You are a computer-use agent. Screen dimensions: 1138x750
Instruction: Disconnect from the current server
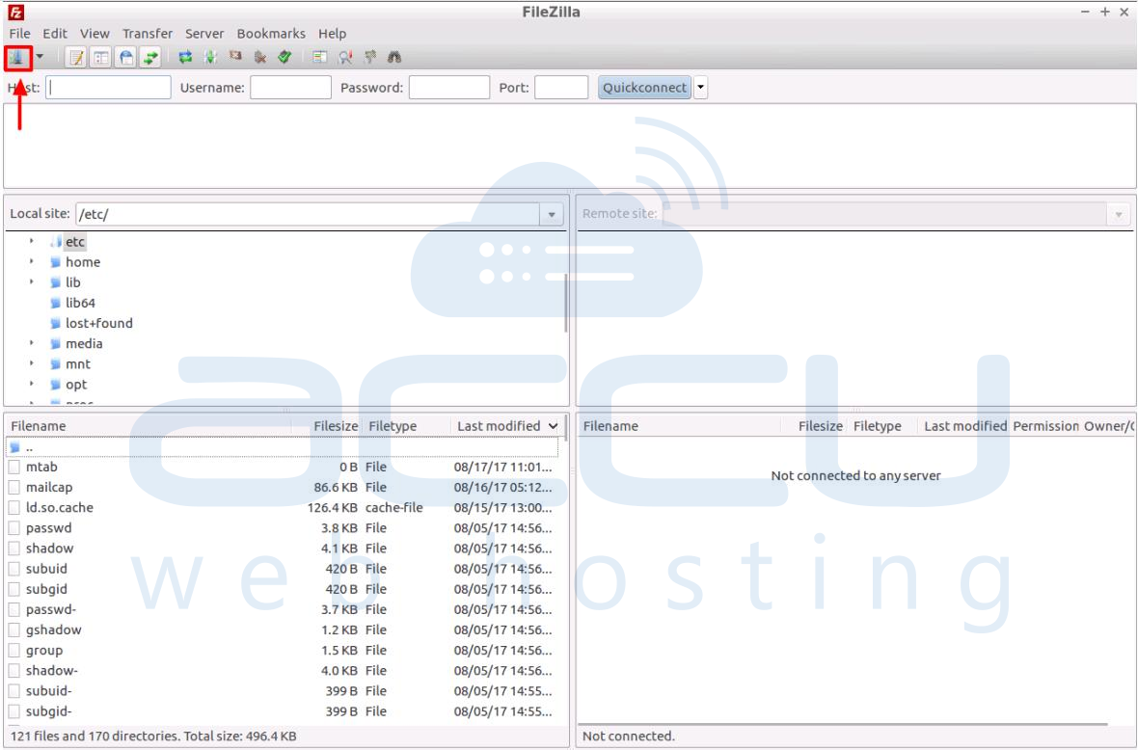point(259,57)
